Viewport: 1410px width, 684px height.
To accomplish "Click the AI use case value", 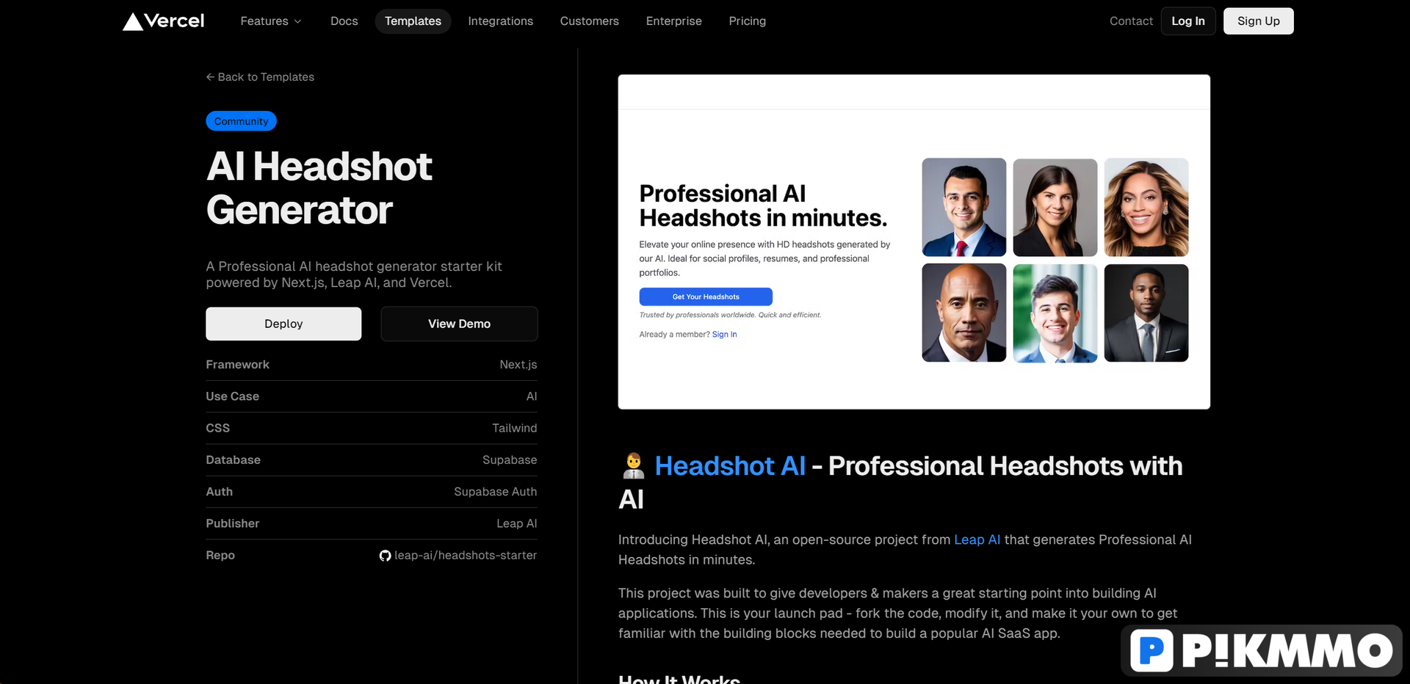I will (532, 396).
